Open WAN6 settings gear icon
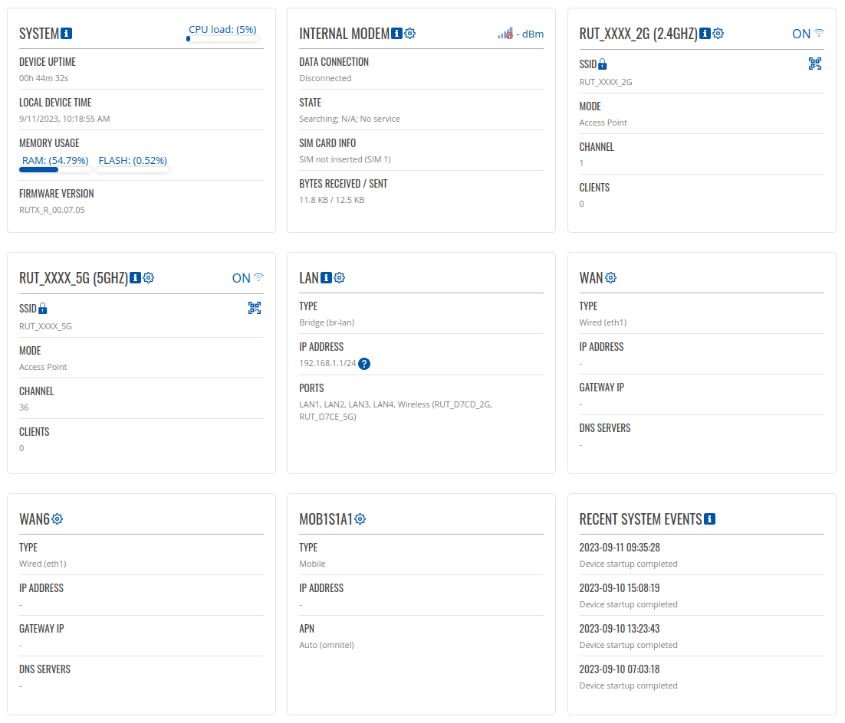Screen dimensions: 845x723 pos(58,519)
